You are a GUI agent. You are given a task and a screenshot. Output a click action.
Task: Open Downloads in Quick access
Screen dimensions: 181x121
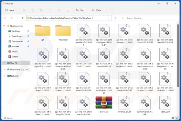point(17,36)
